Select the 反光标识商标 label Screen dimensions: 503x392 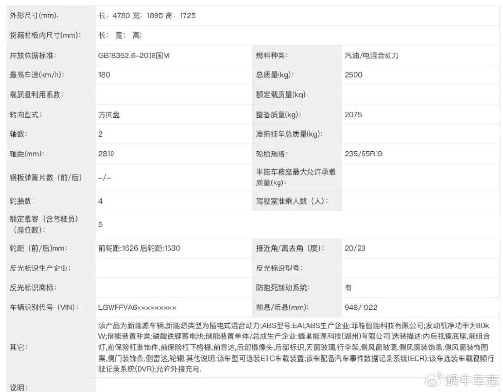pos(33,288)
